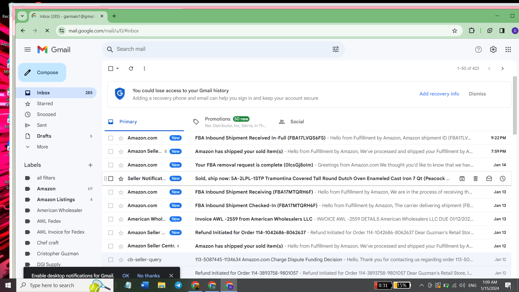Open the select dropdown arrow beside checkbox
This screenshot has height=292, width=519.
coord(118,68)
